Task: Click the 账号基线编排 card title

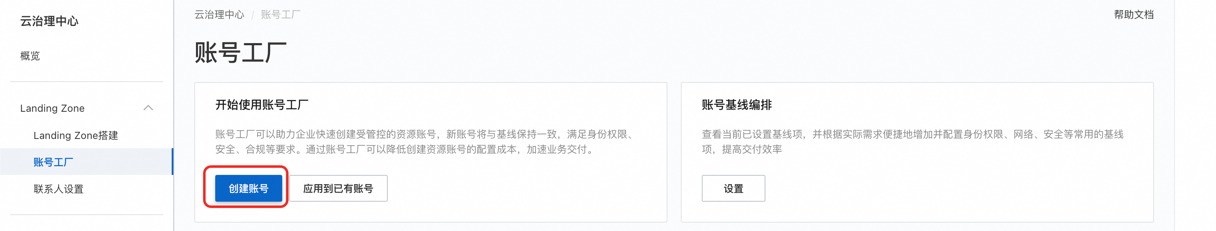Action: 737,105
